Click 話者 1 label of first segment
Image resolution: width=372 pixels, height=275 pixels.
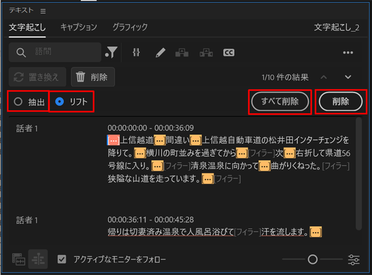[x=27, y=129]
